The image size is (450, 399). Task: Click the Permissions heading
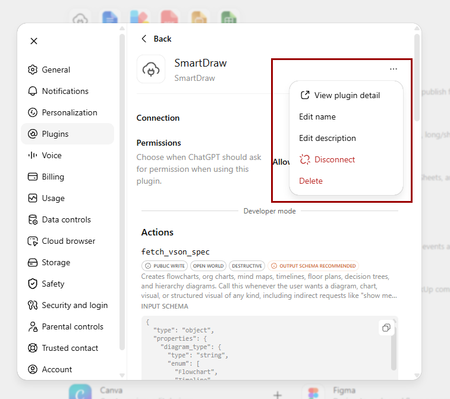coord(159,143)
